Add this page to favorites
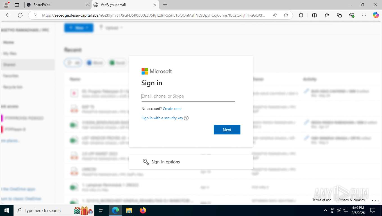This screenshot has height=216, width=382. [x=286, y=15]
